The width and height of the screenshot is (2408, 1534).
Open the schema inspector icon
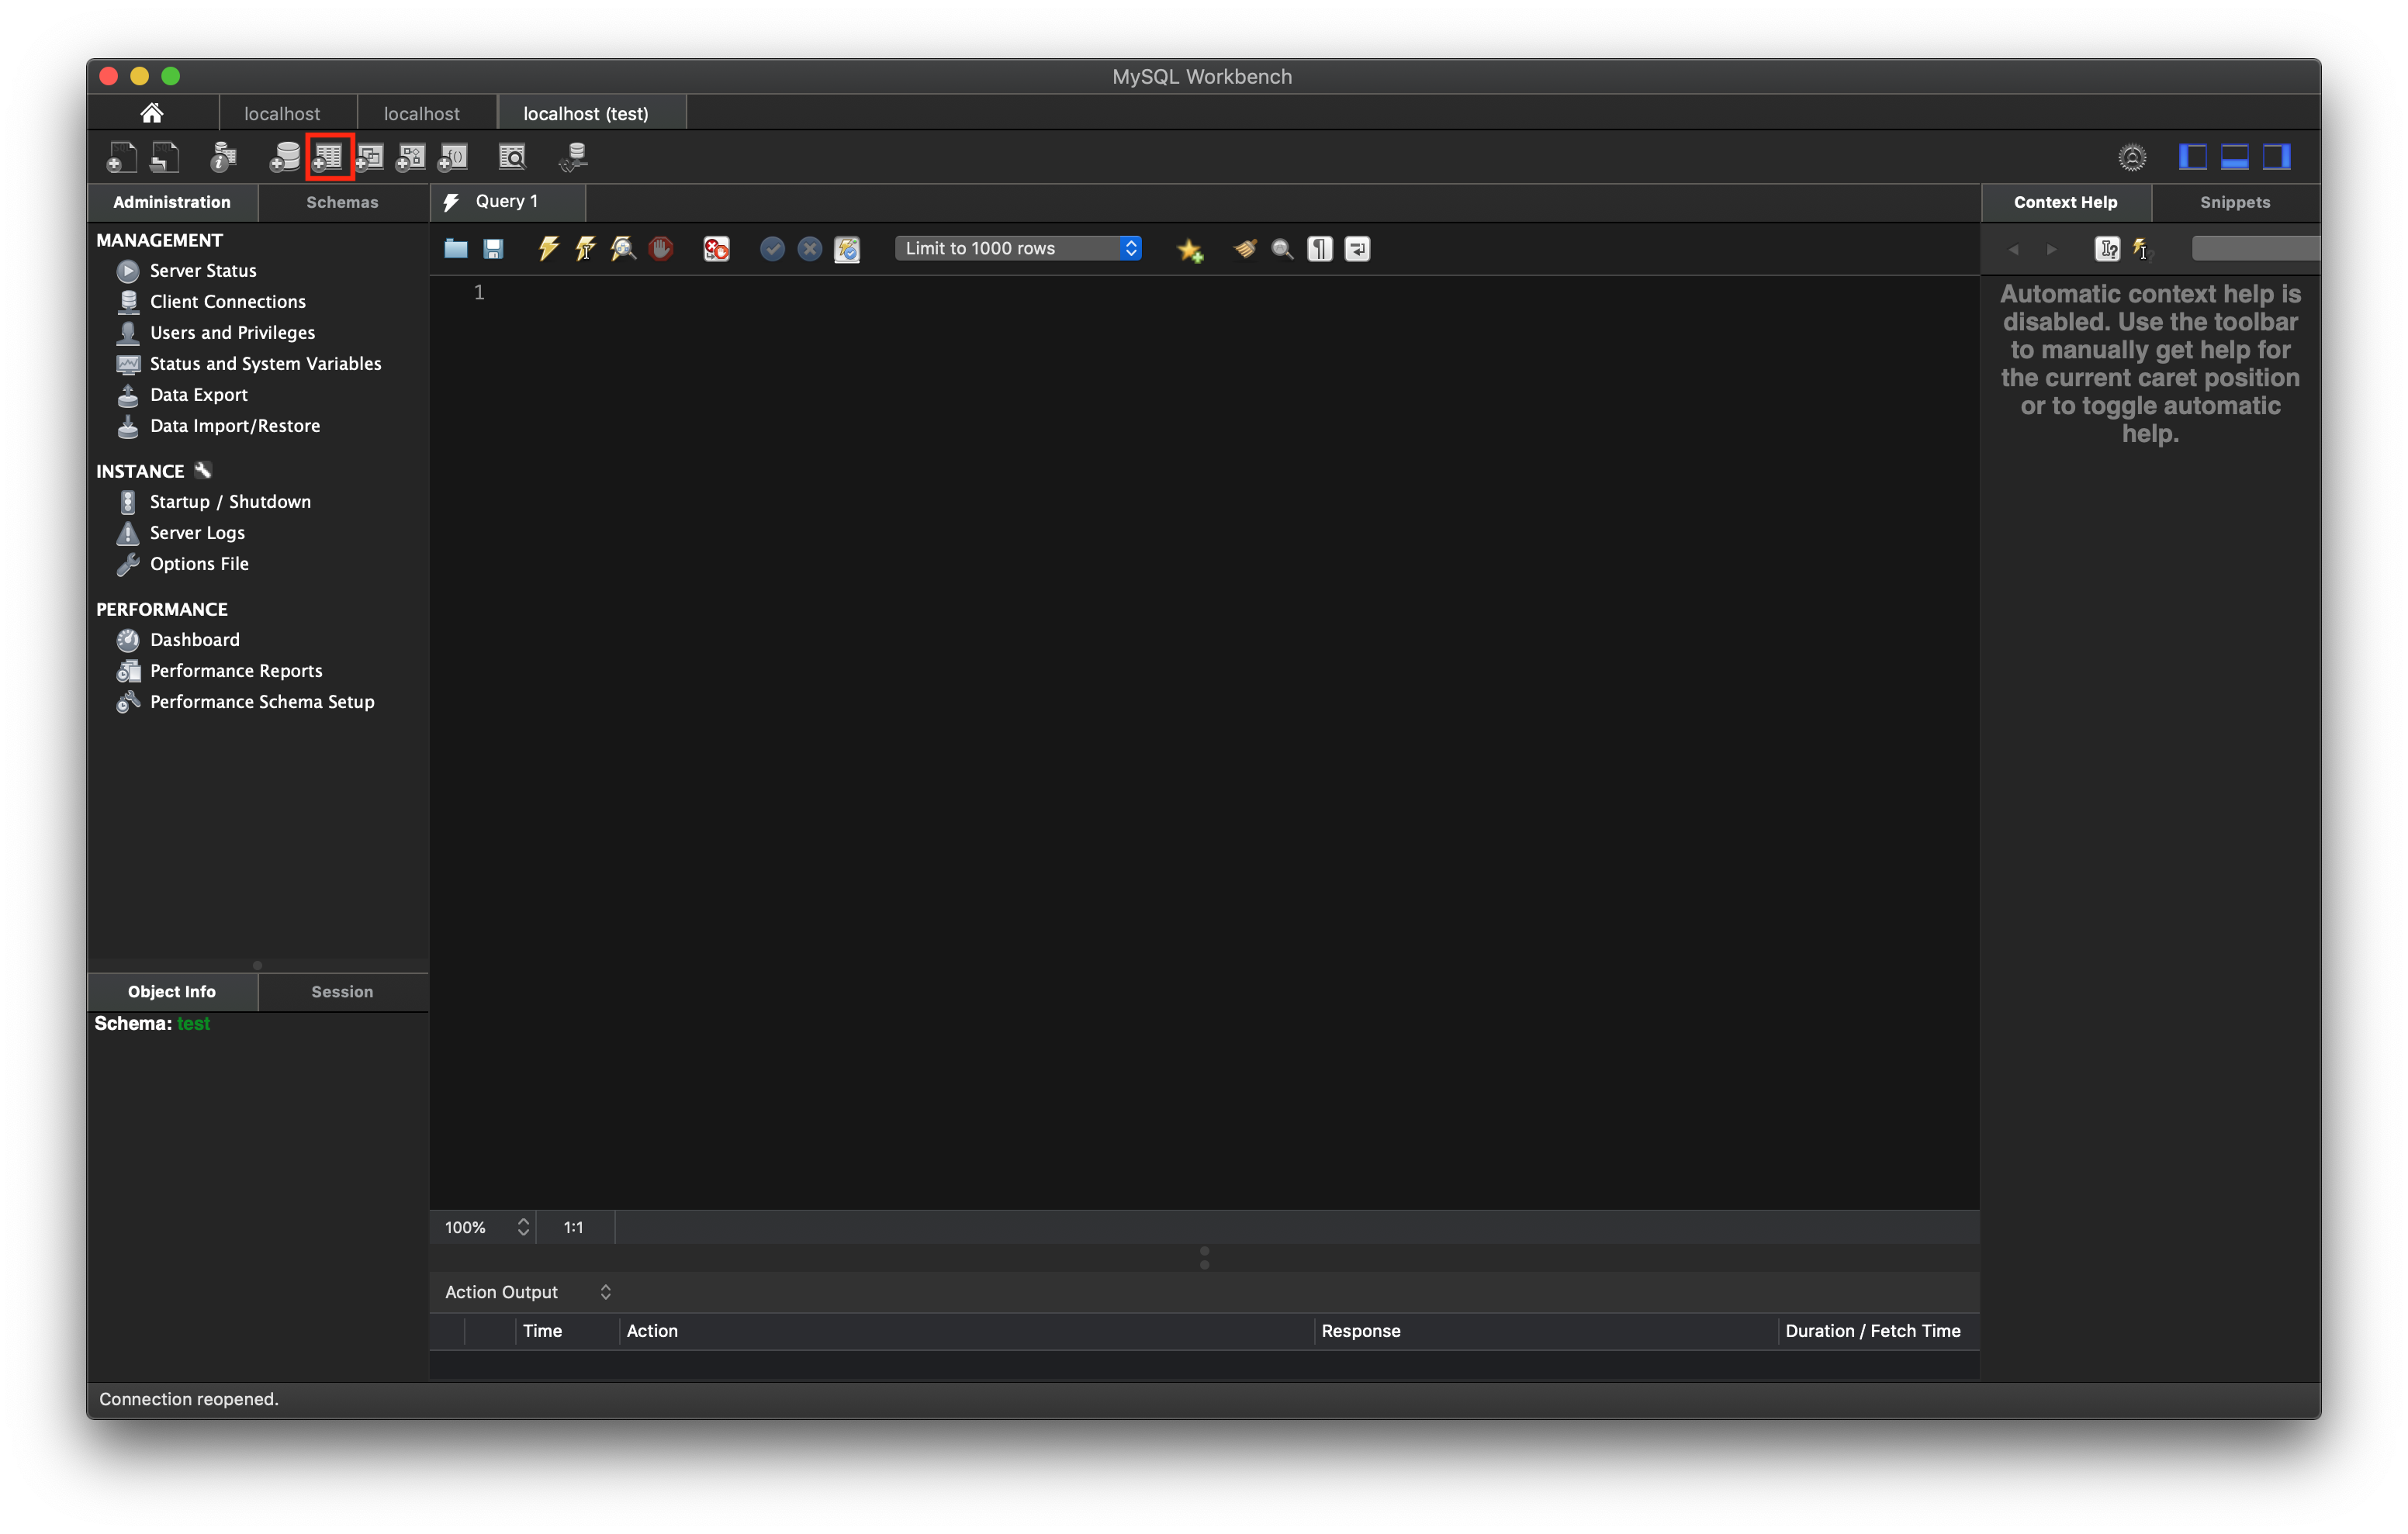(x=223, y=157)
